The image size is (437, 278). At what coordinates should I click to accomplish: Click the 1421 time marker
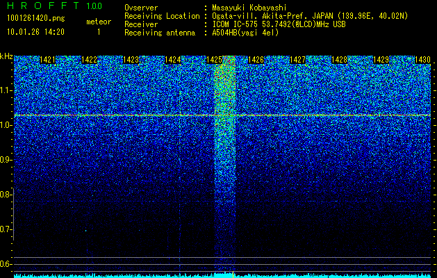point(48,60)
